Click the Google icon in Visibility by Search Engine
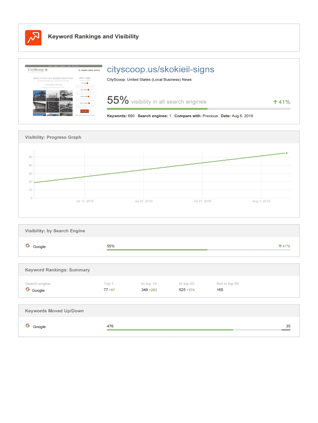 tap(28, 246)
